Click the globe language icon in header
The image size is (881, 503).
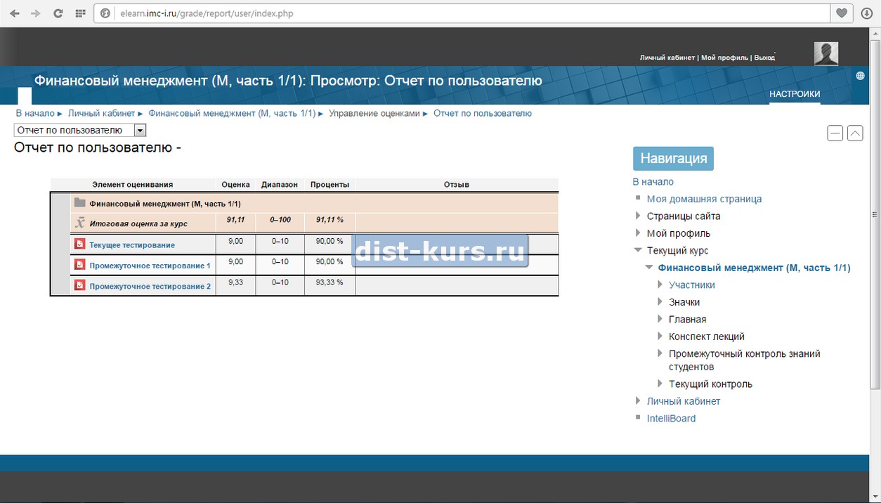pos(860,76)
